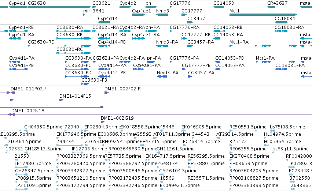Viewport: 312px width, 191px height.
Task: Click the DME1-011P02.F clone label
Action: [29, 89]
